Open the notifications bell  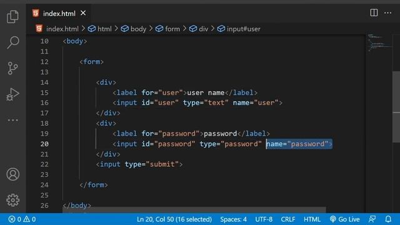point(388,219)
